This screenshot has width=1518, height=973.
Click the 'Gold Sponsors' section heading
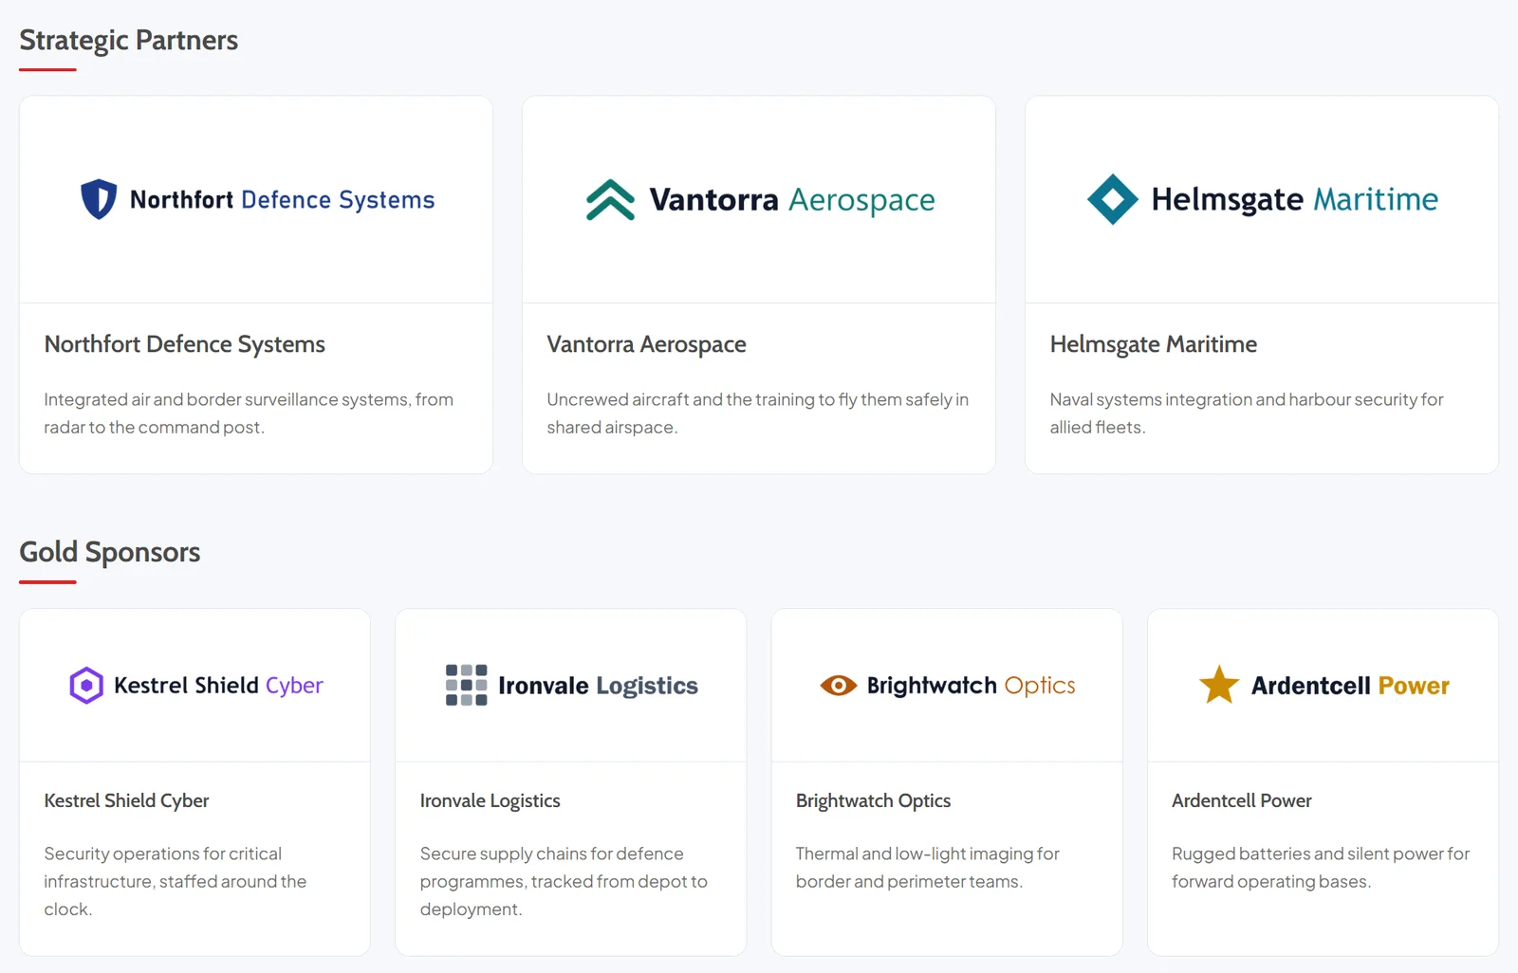click(110, 552)
